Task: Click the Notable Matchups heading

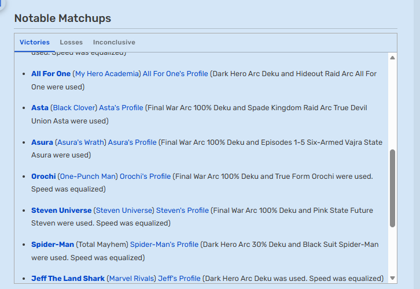Action: (x=62, y=18)
